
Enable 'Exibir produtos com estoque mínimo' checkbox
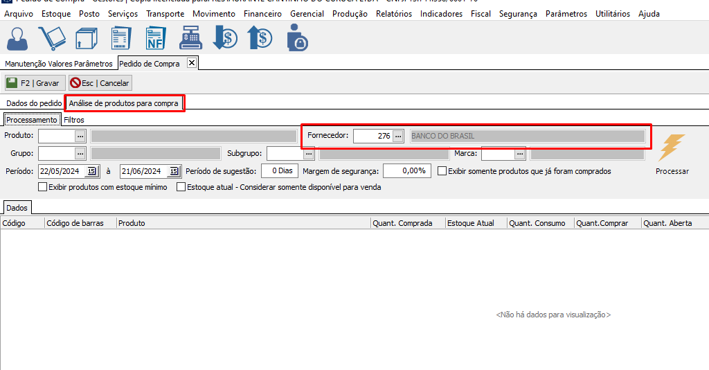coord(43,187)
